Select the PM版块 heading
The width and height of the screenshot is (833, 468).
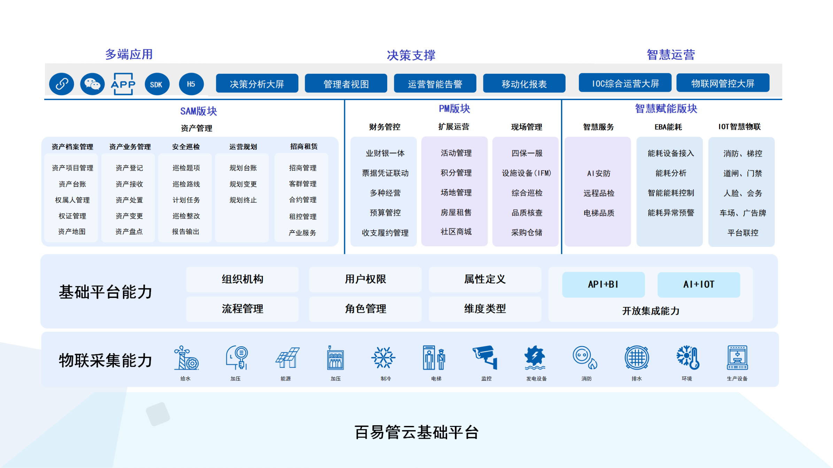[x=454, y=109]
